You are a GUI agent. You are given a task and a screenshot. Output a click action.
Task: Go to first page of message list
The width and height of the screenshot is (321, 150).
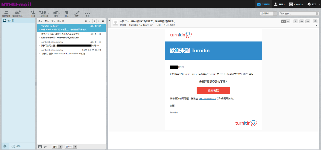pyautogui.click(x=86, y=21)
